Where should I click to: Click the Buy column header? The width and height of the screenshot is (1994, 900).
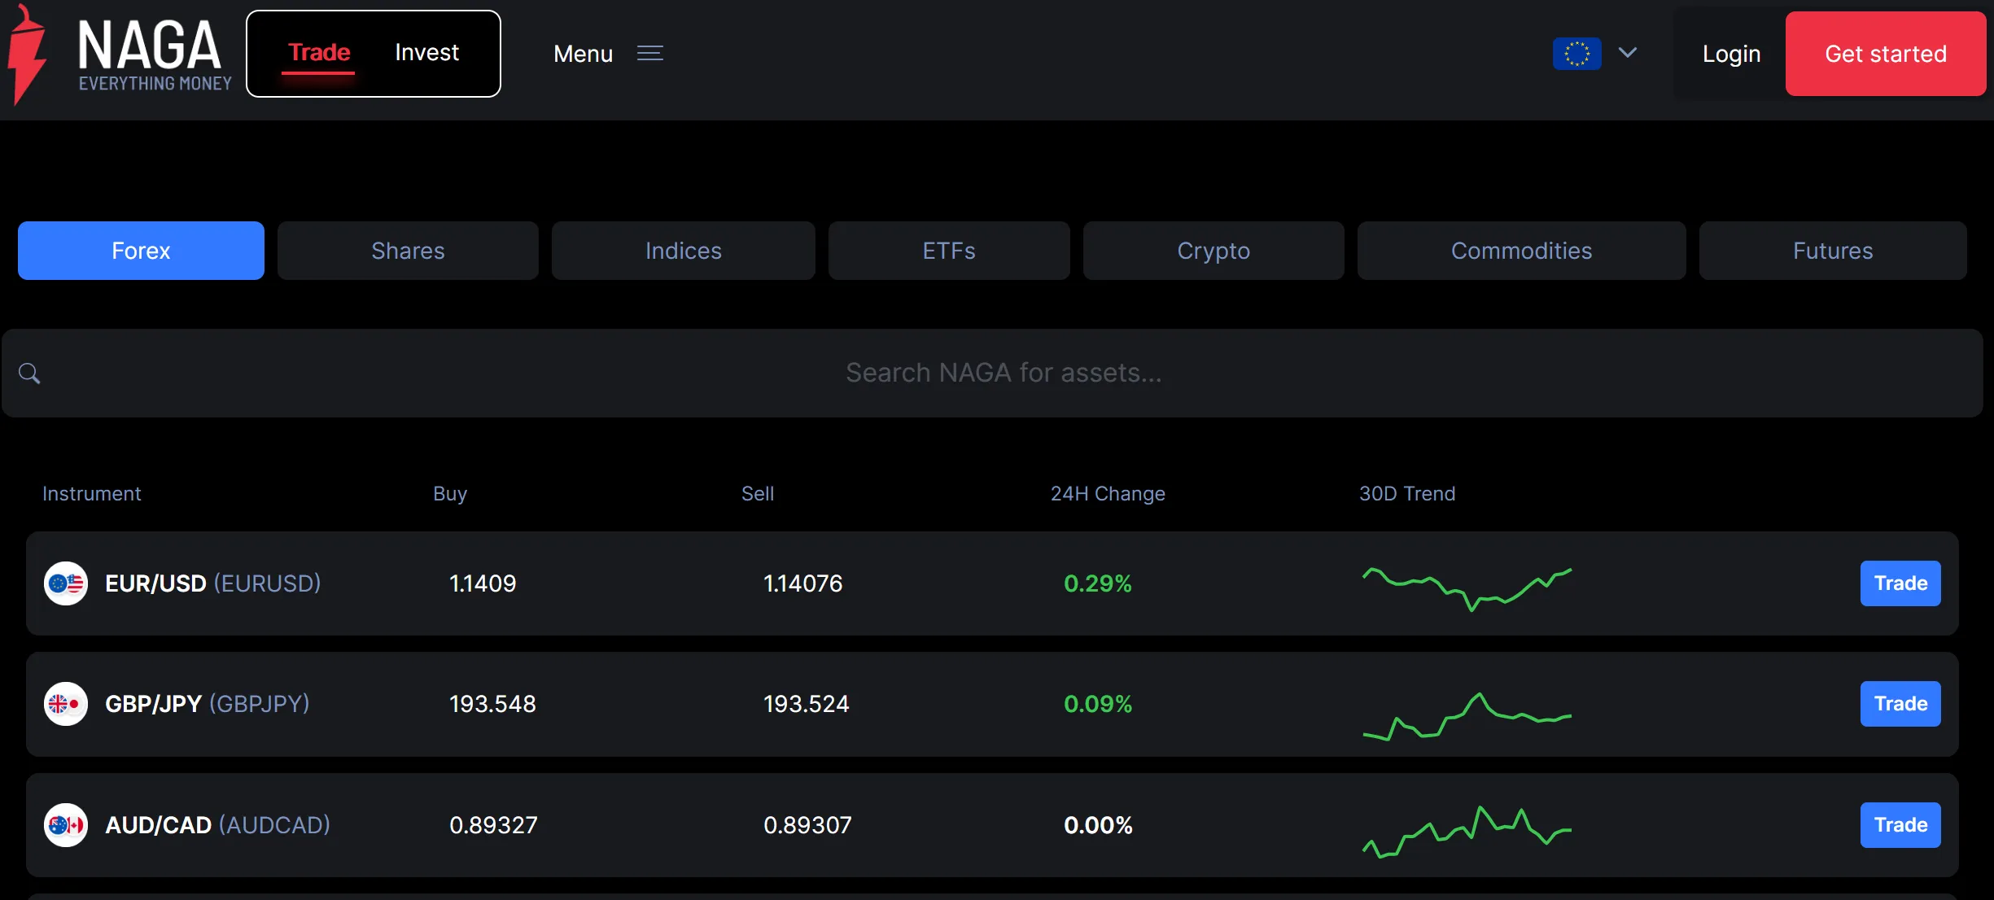point(450,494)
